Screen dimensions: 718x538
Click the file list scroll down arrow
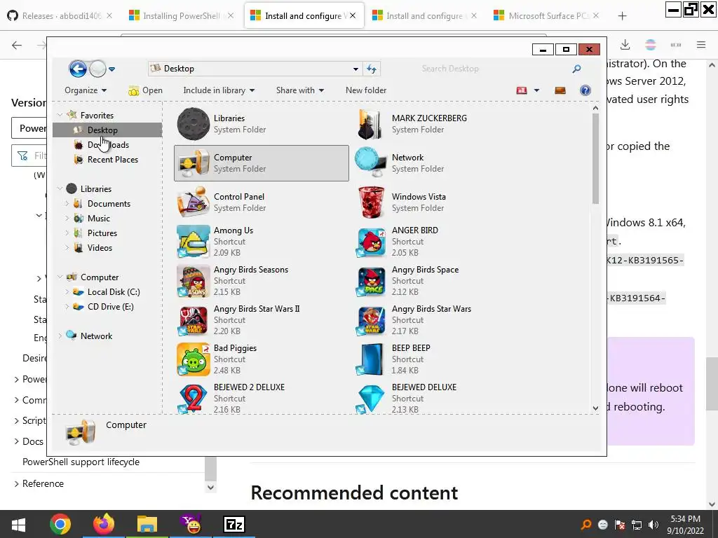tap(595, 408)
